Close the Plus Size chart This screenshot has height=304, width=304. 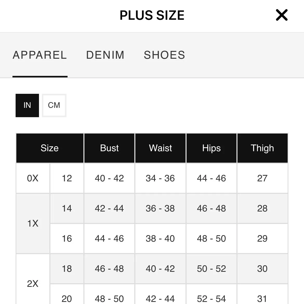[x=282, y=15]
